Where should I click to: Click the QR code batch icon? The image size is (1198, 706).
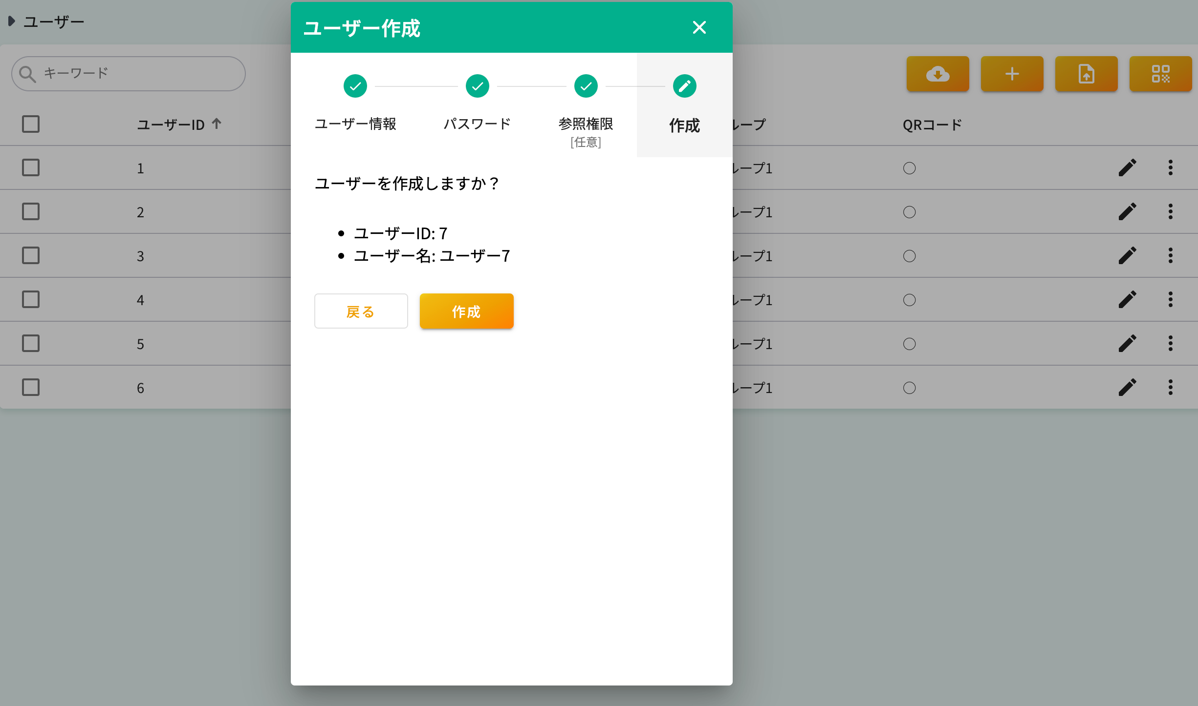point(1161,74)
